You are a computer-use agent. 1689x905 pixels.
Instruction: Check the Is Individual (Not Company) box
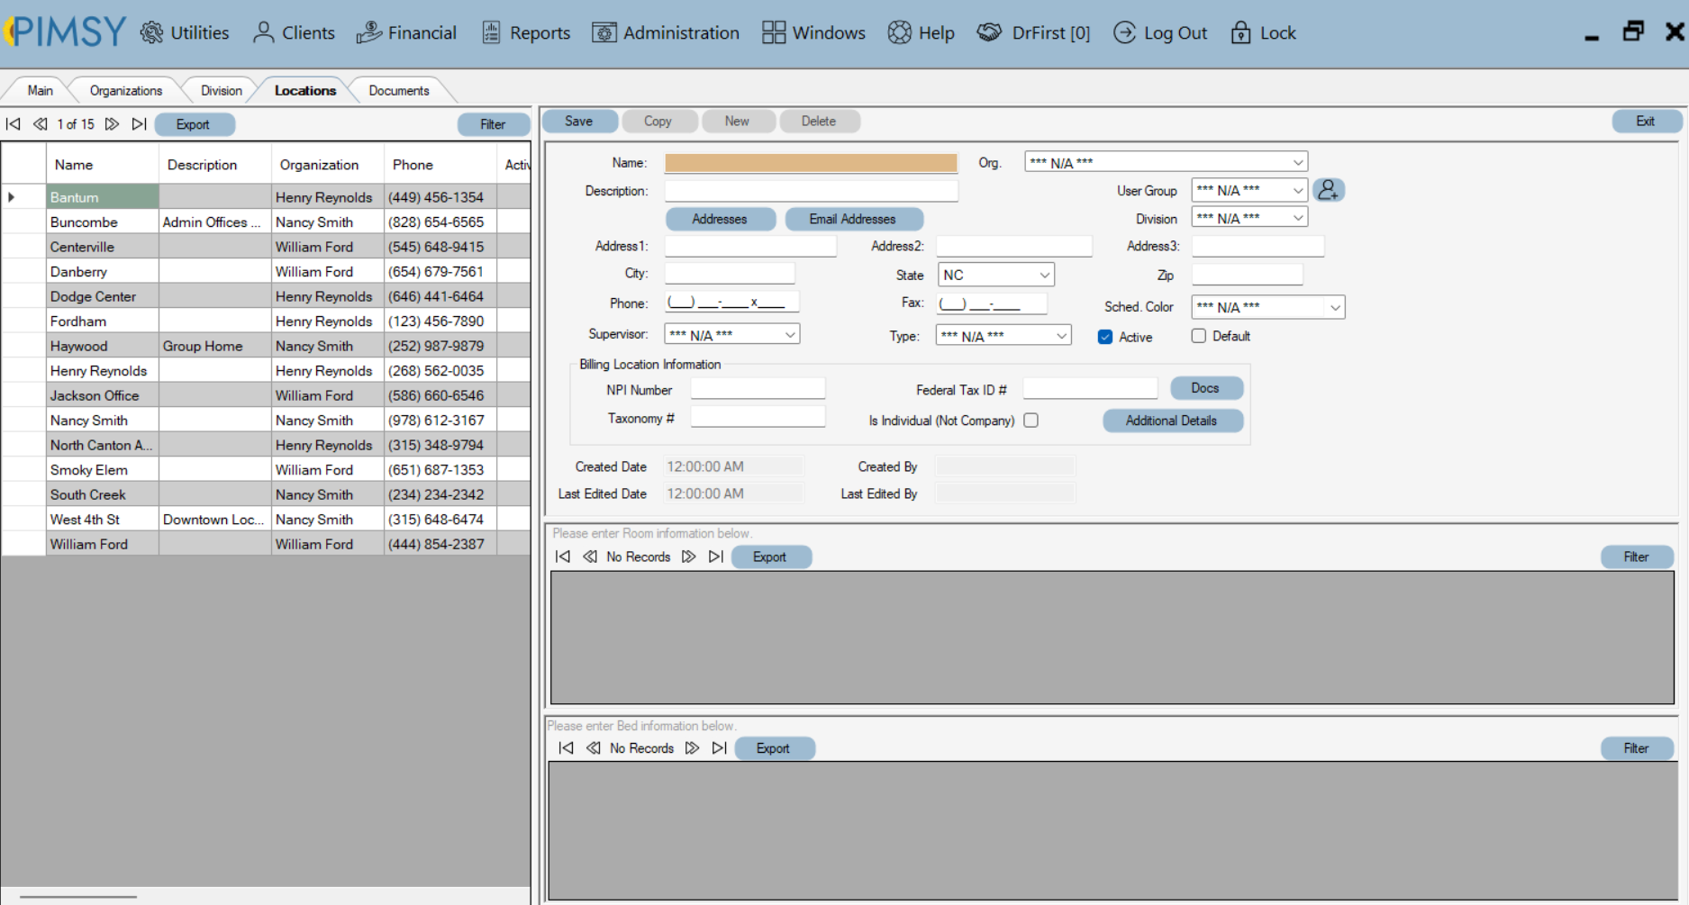coord(1031,420)
